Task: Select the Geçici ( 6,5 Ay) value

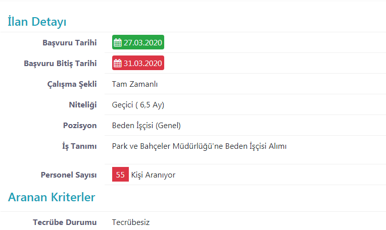Action: coord(138,105)
